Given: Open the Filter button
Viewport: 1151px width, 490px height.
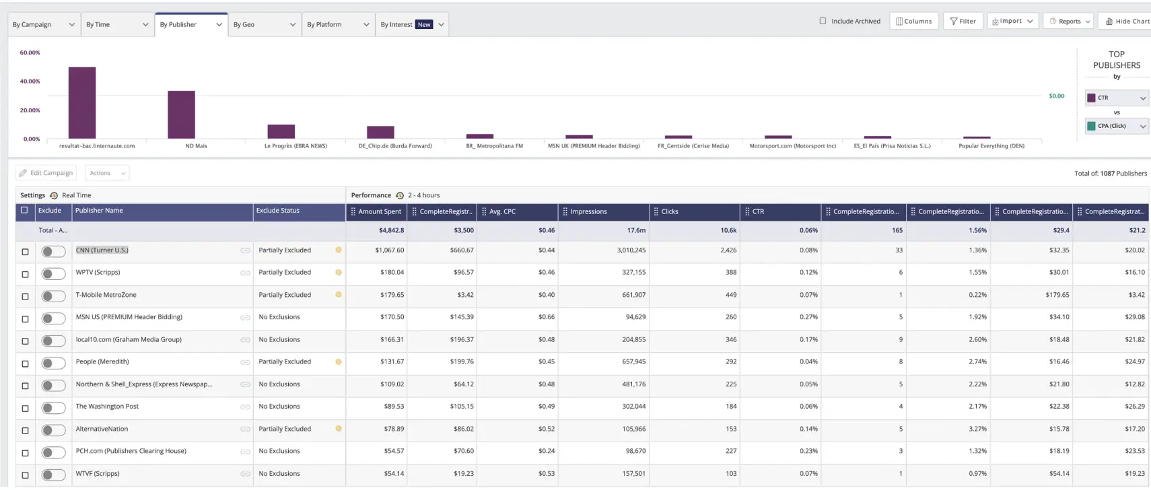Looking at the screenshot, I should pos(963,22).
